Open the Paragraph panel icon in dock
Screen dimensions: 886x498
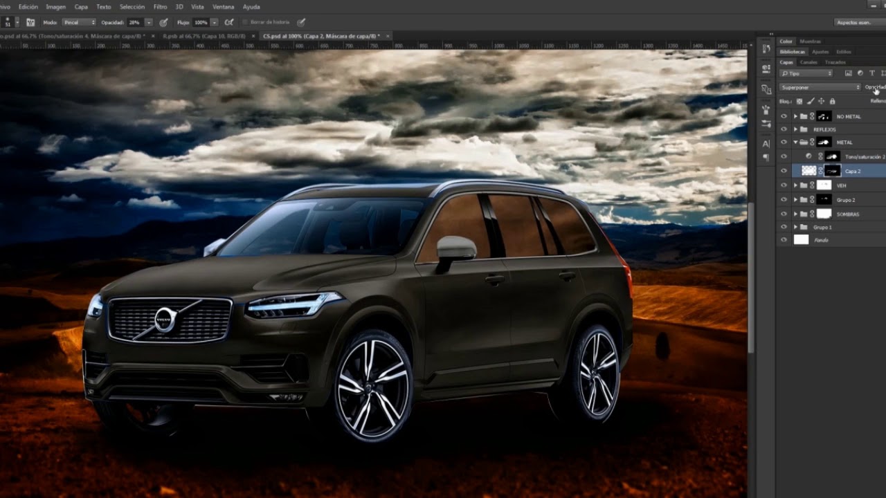point(766,158)
